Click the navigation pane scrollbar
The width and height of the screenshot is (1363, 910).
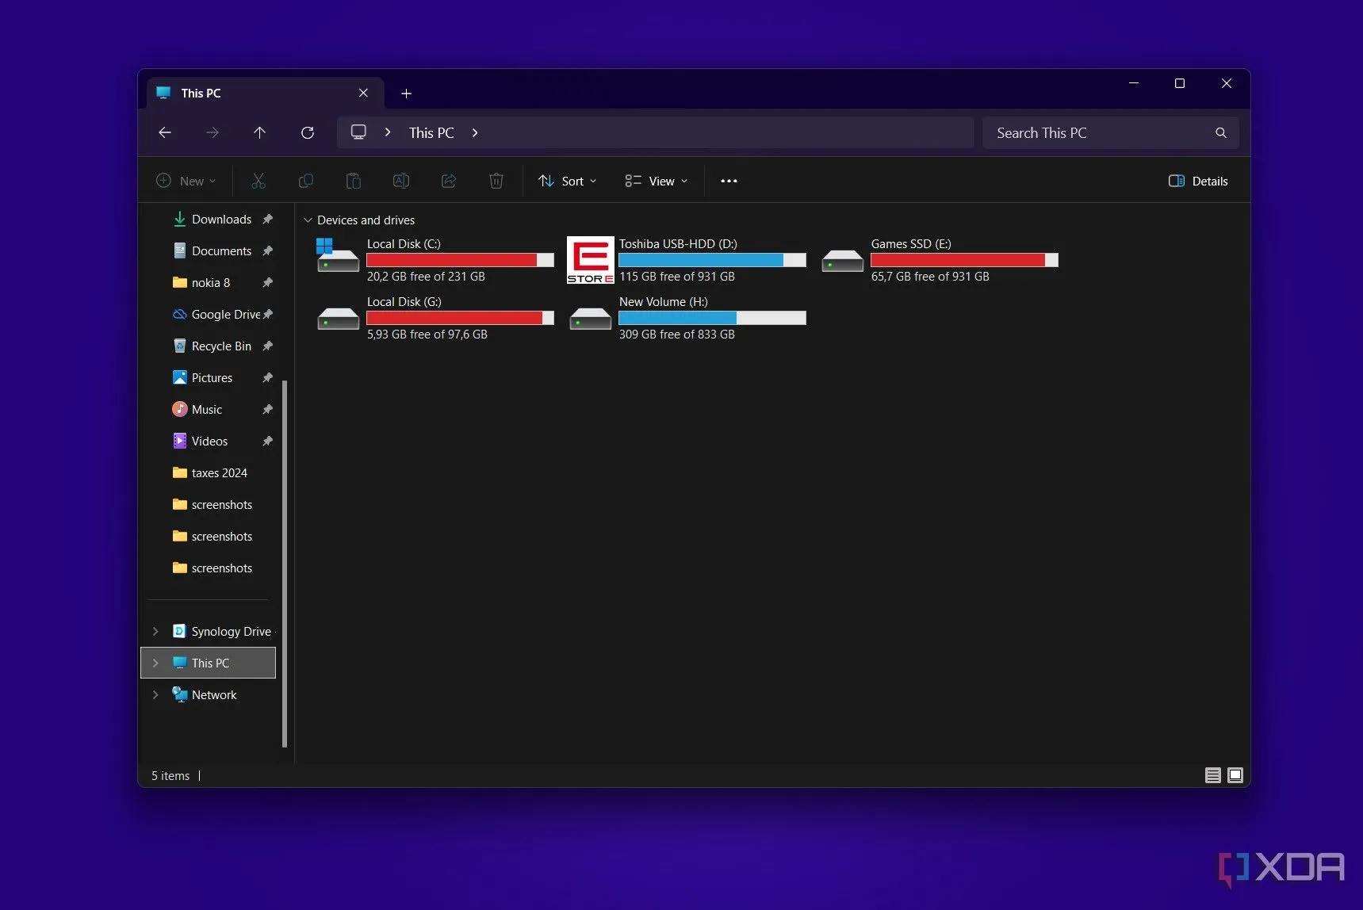285,563
